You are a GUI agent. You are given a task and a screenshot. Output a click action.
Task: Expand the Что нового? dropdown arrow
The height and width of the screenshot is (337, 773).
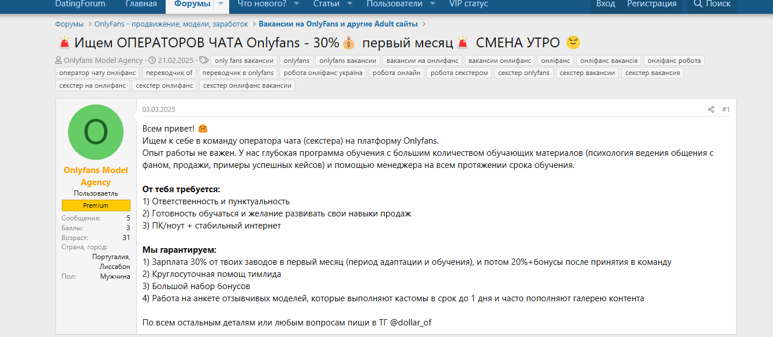[x=296, y=4]
